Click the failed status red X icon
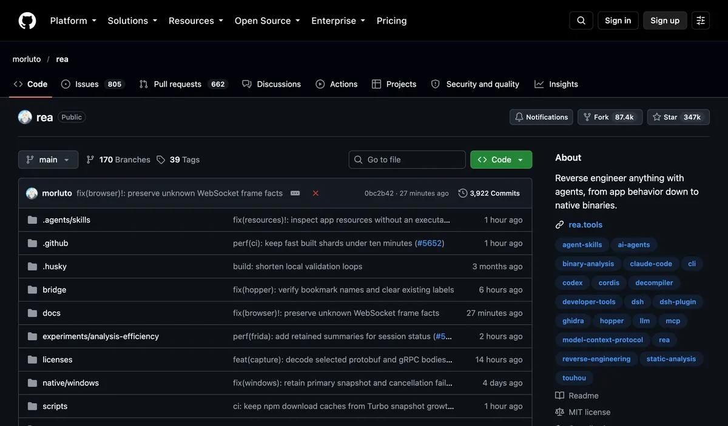This screenshot has width=728, height=426. (315, 193)
